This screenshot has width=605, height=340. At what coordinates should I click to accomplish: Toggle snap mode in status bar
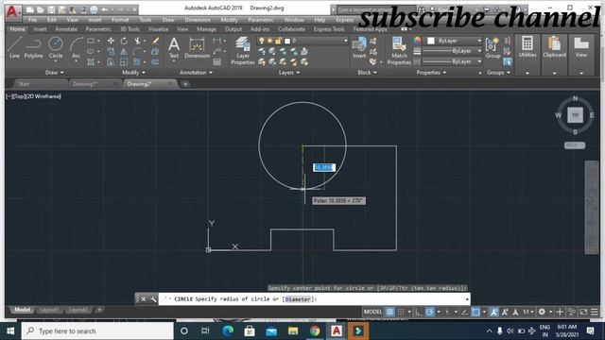401,312
